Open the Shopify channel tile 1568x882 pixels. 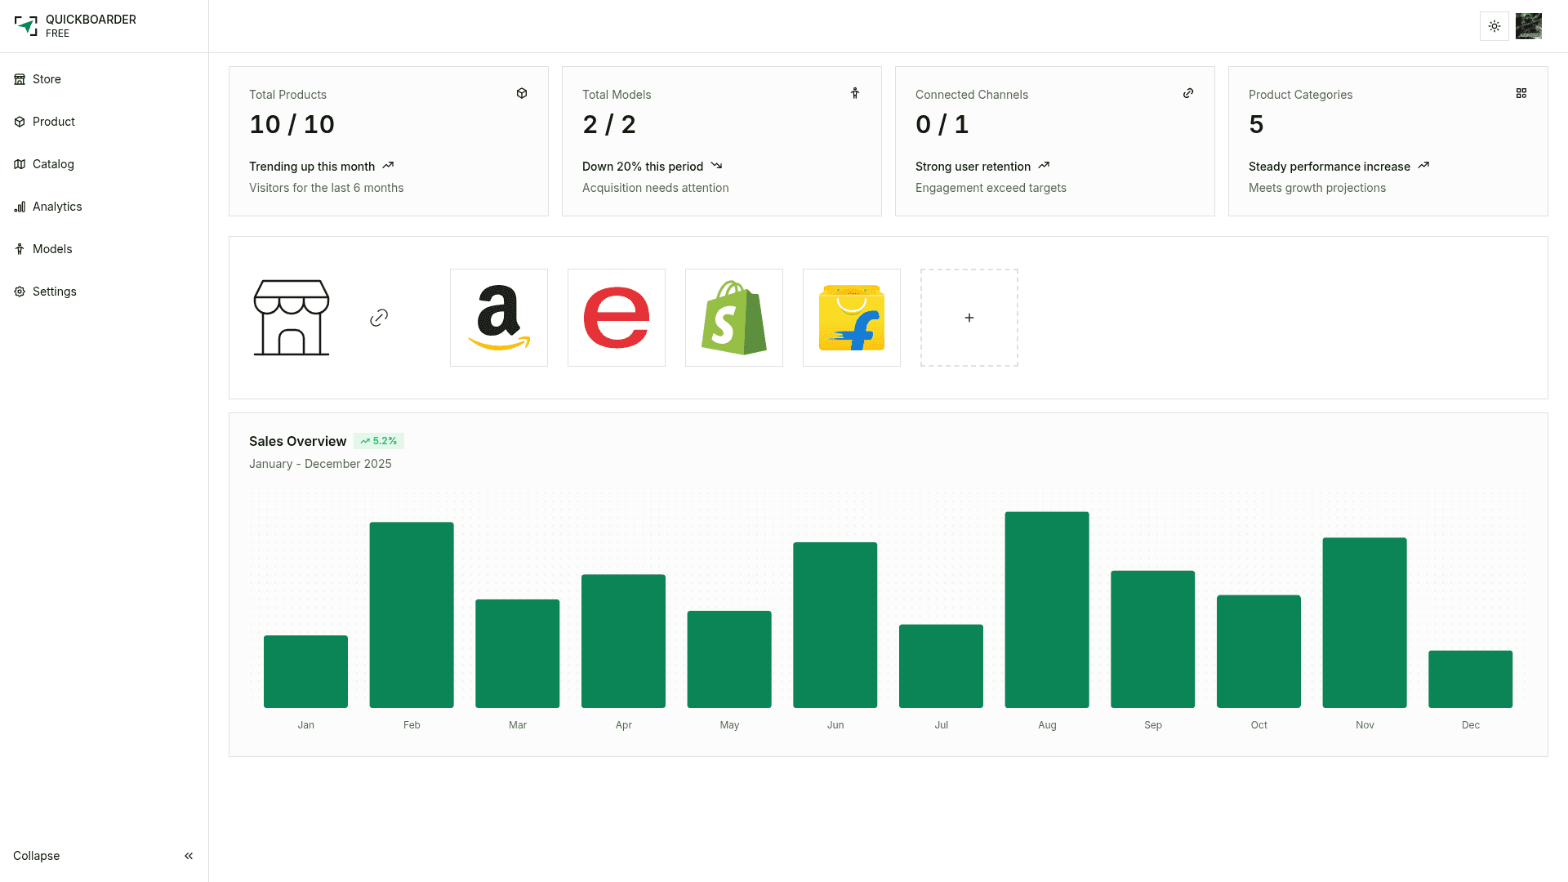click(x=733, y=318)
